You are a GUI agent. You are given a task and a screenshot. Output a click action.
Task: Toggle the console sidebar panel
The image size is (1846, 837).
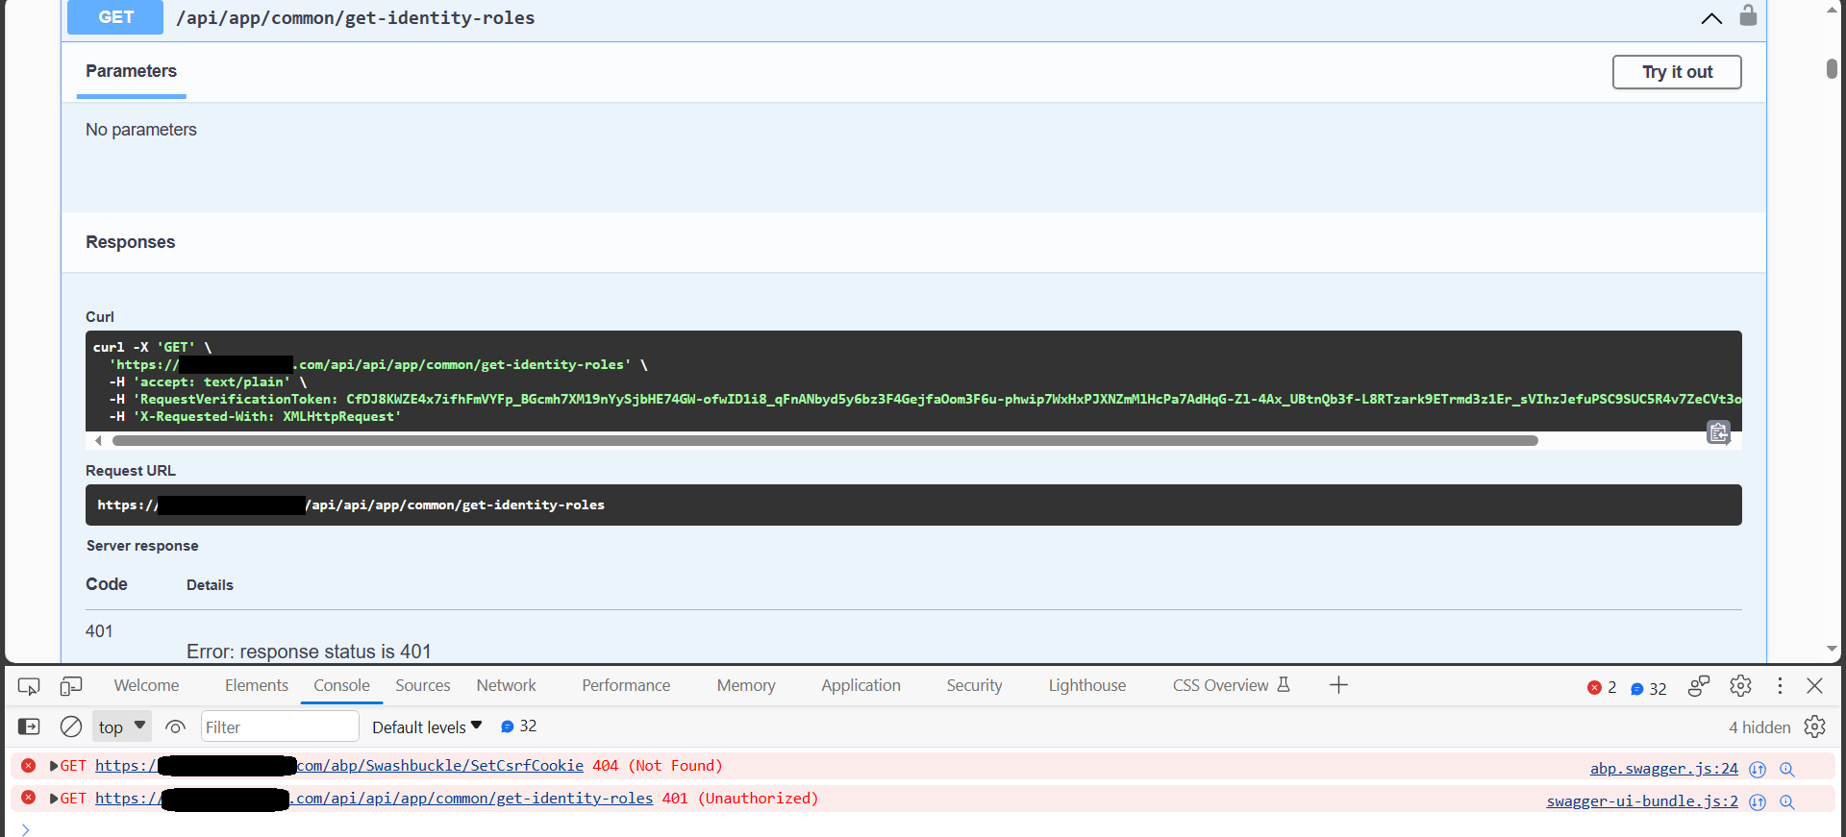pos(29,727)
